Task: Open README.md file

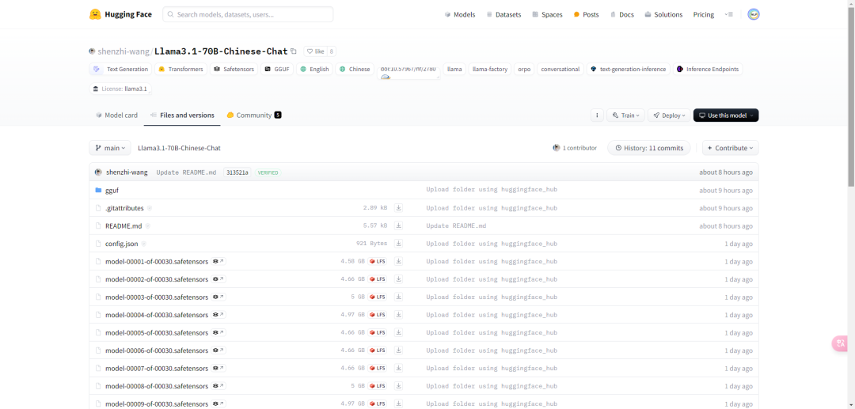Action: [123, 225]
